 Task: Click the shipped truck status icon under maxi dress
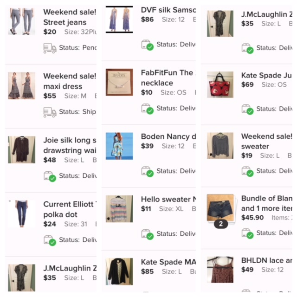[x=50, y=112]
